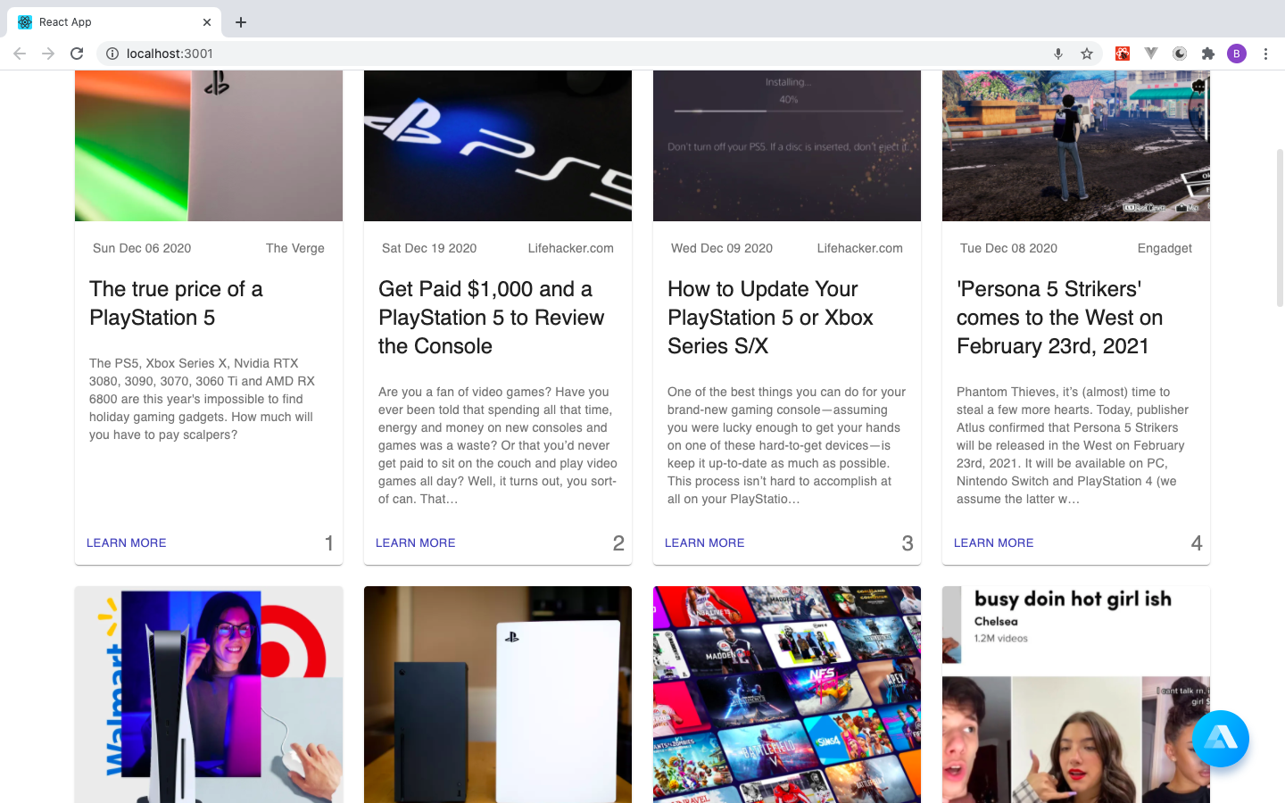Click title 'Get Paid $1,000 and a PlayStation 5 to Review'
The height and width of the screenshot is (803, 1285).
coord(492,318)
